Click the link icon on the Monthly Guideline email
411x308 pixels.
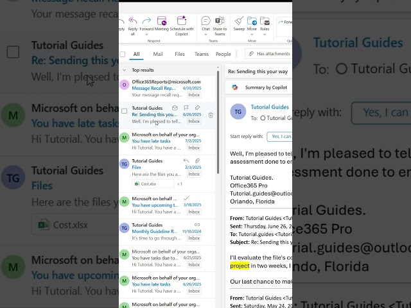tap(197, 225)
